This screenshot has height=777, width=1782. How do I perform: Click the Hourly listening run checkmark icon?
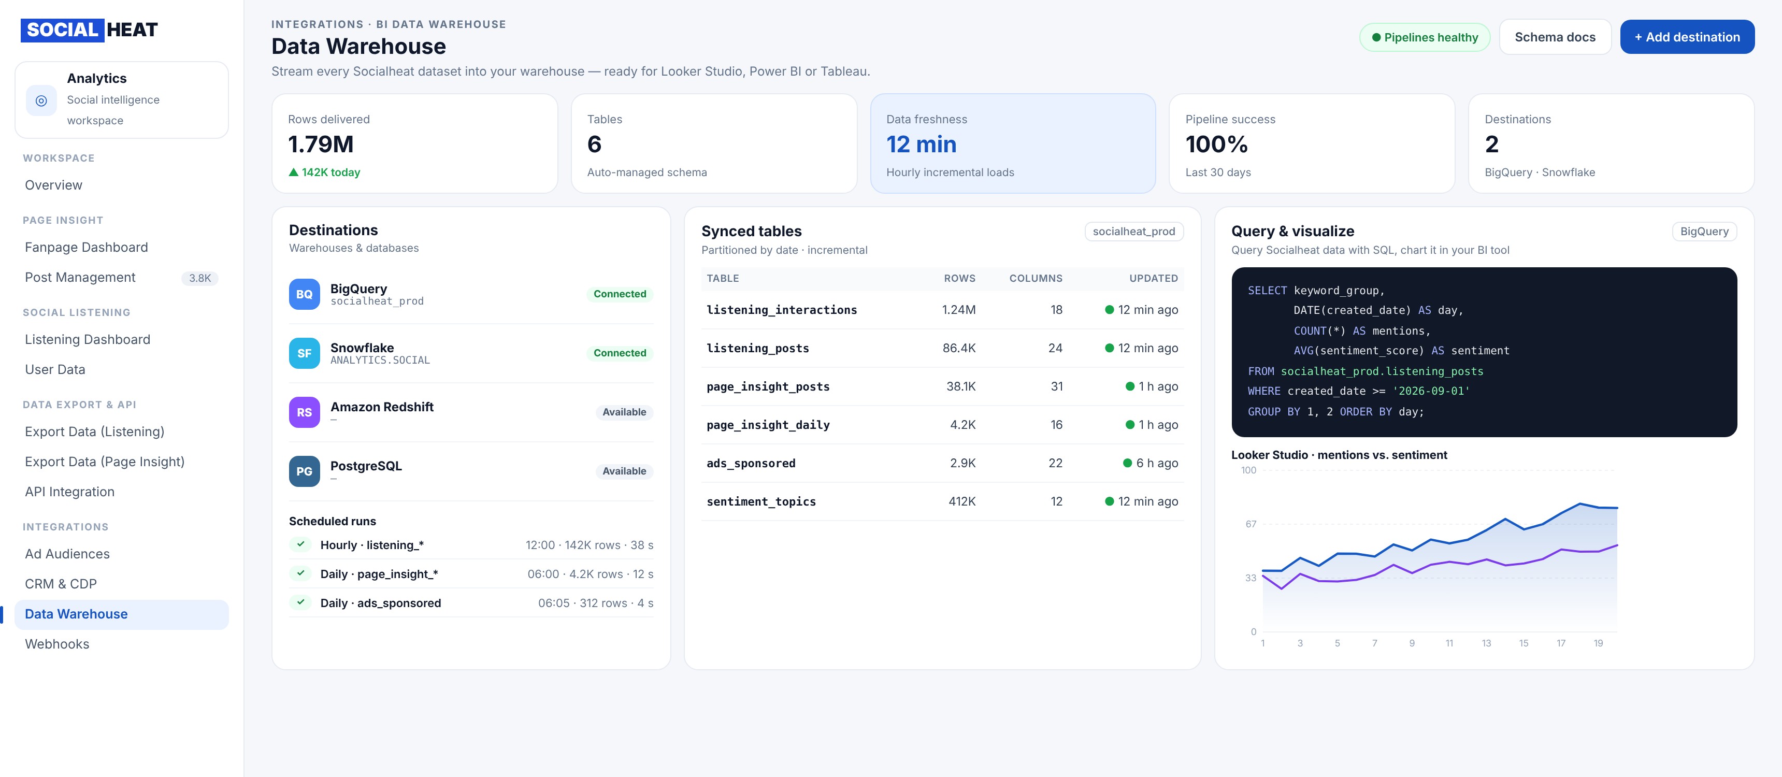tap(301, 544)
